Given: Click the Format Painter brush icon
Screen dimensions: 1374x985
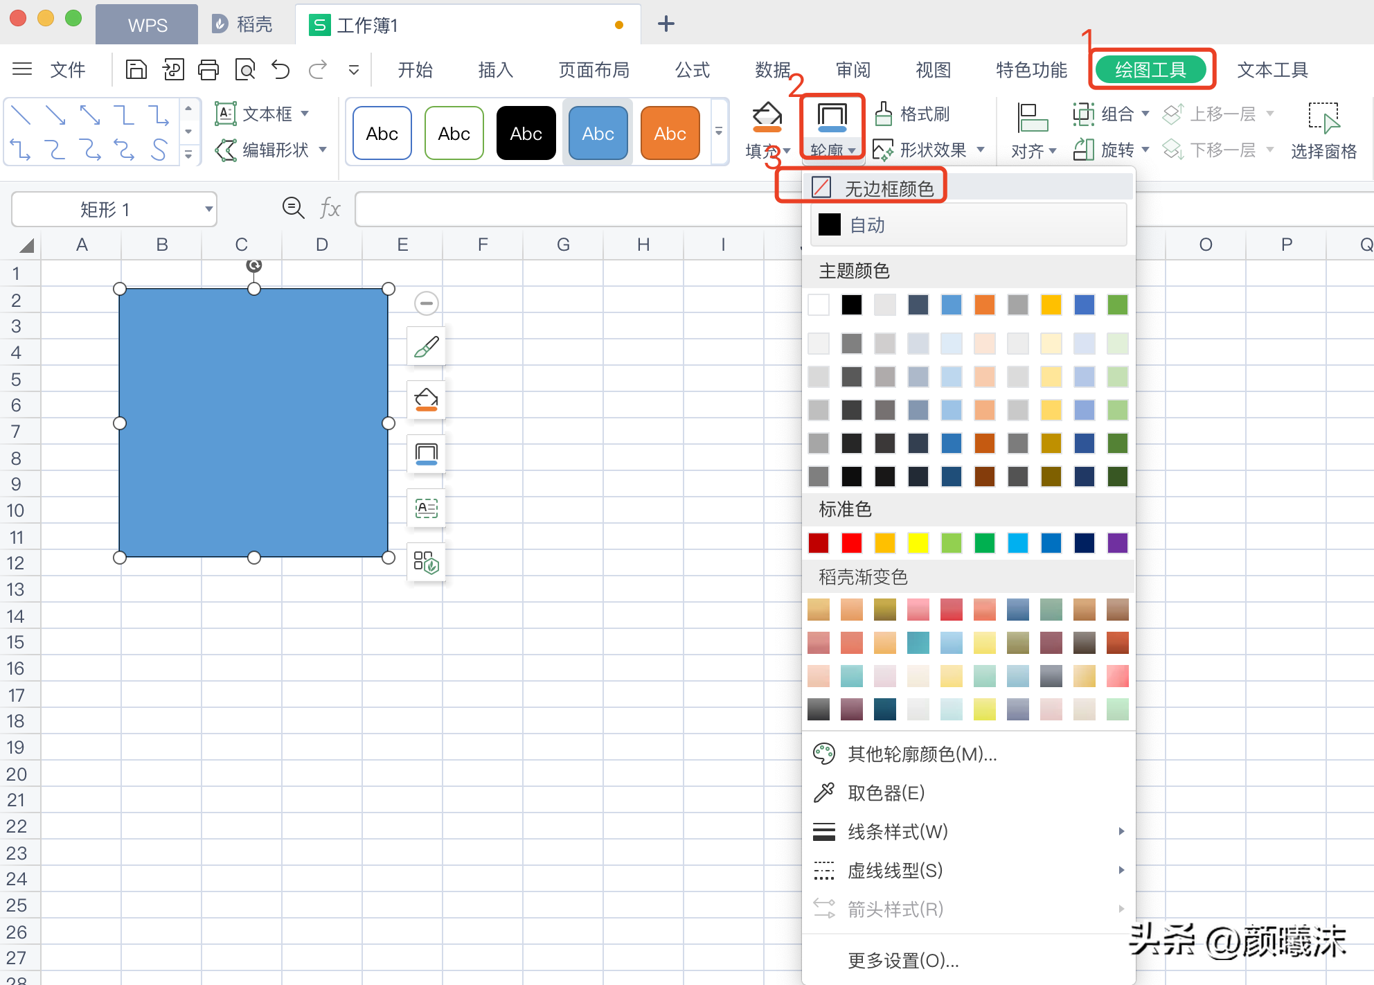Looking at the screenshot, I should tap(883, 114).
